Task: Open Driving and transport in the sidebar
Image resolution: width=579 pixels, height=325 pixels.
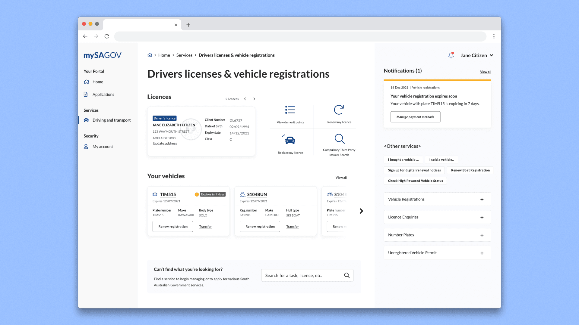Action: pyautogui.click(x=111, y=120)
